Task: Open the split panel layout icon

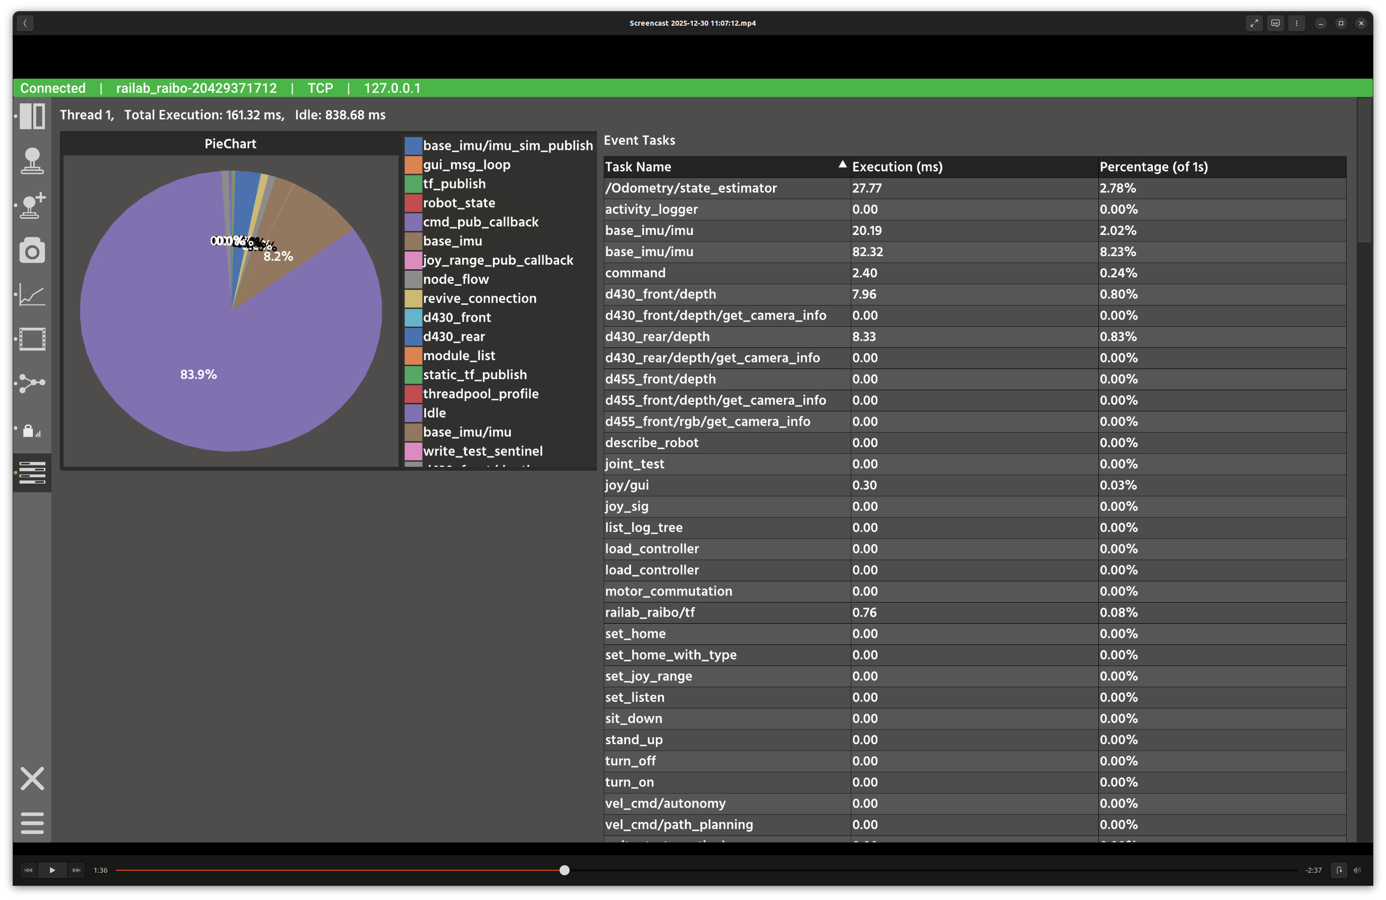Action: click(x=32, y=116)
